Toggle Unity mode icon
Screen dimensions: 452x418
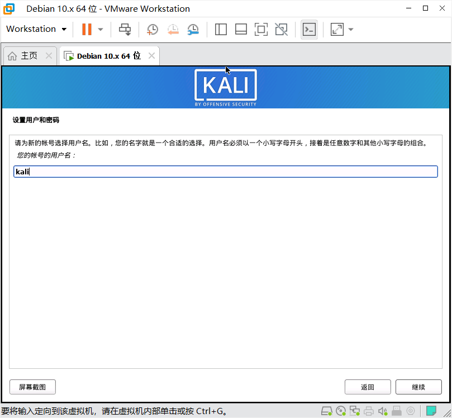tap(282, 30)
